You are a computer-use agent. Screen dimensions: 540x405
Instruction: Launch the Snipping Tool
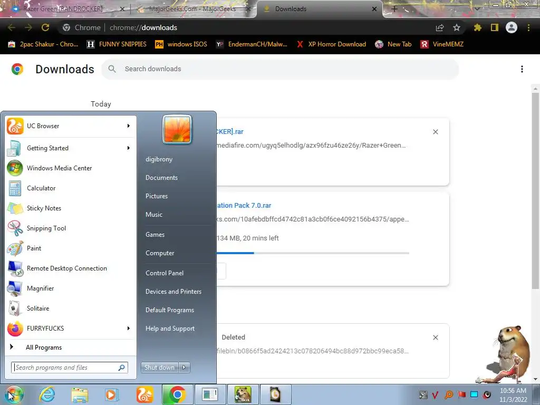point(71,228)
